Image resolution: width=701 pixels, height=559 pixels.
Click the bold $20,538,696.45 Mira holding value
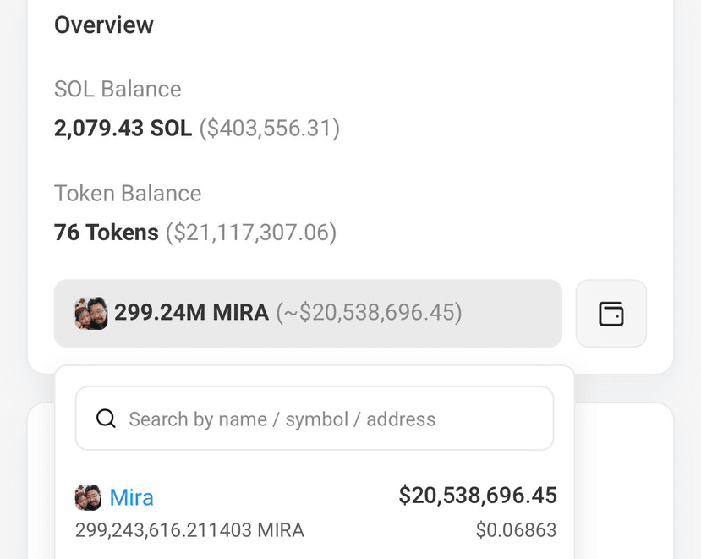[x=478, y=496]
